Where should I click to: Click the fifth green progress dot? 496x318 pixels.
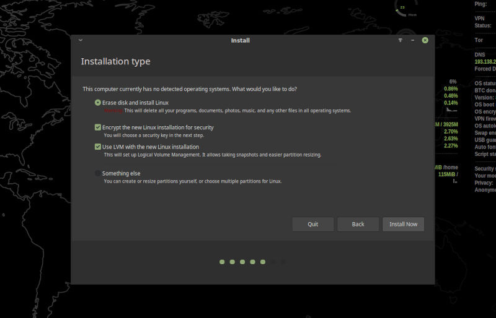coord(263,262)
